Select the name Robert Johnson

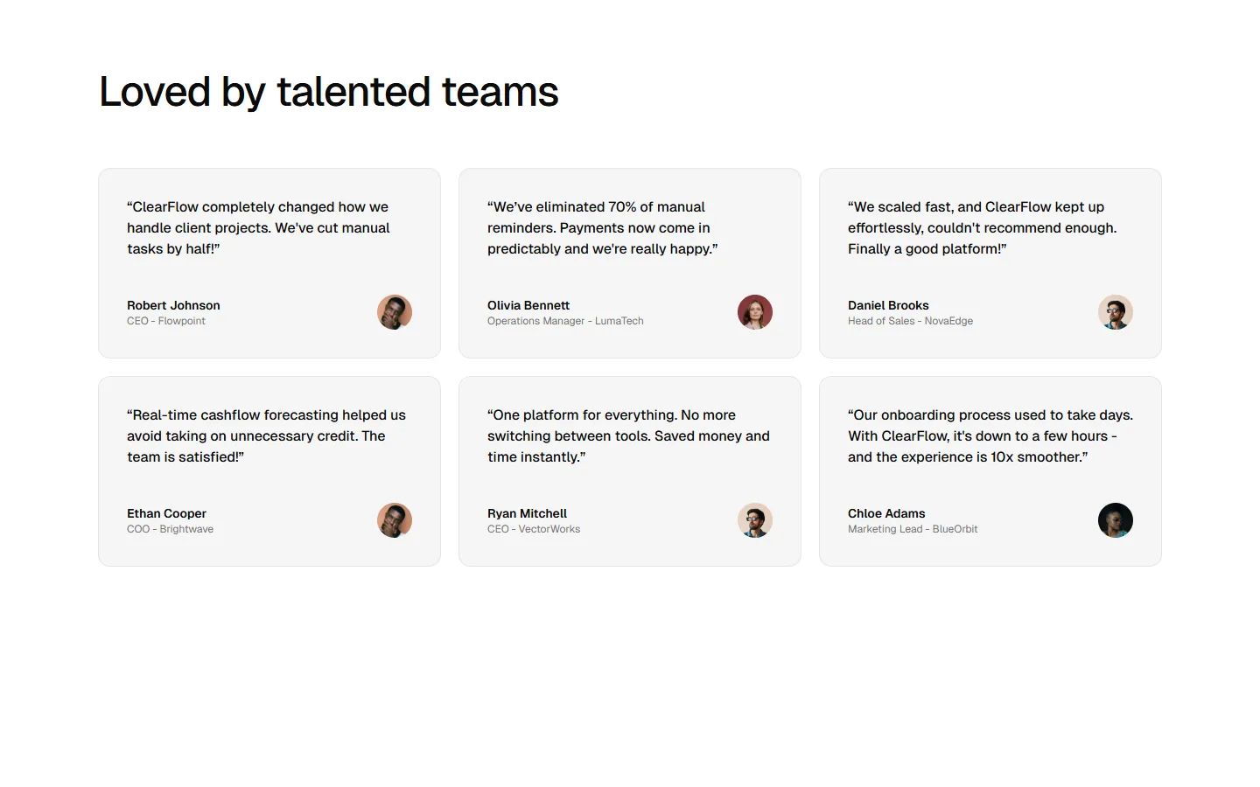click(x=173, y=305)
